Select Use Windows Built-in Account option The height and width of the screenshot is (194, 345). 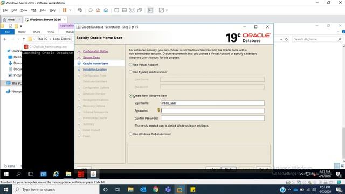(130, 134)
